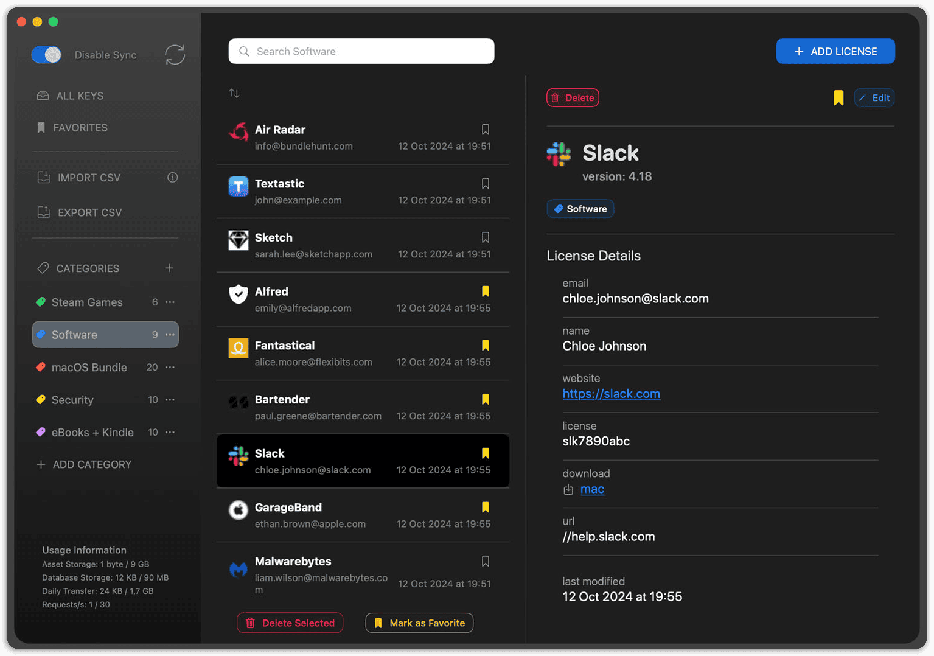The width and height of the screenshot is (934, 656).
Task: Open the macOS Bundle options ellipsis
Action: pyautogui.click(x=170, y=368)
